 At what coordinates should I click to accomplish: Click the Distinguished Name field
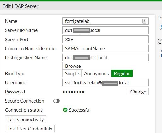(105, 57)
